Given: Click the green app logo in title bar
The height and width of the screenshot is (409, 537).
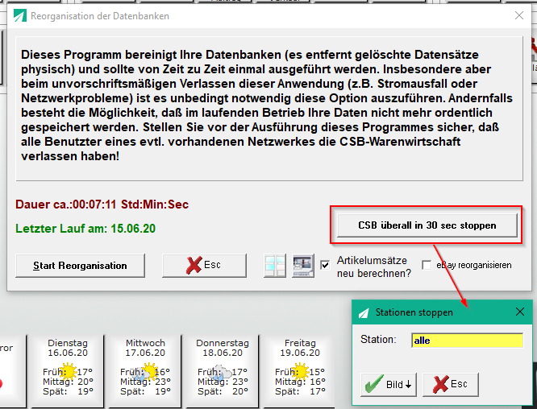Looking at the screenshot, I should point(20,16).
